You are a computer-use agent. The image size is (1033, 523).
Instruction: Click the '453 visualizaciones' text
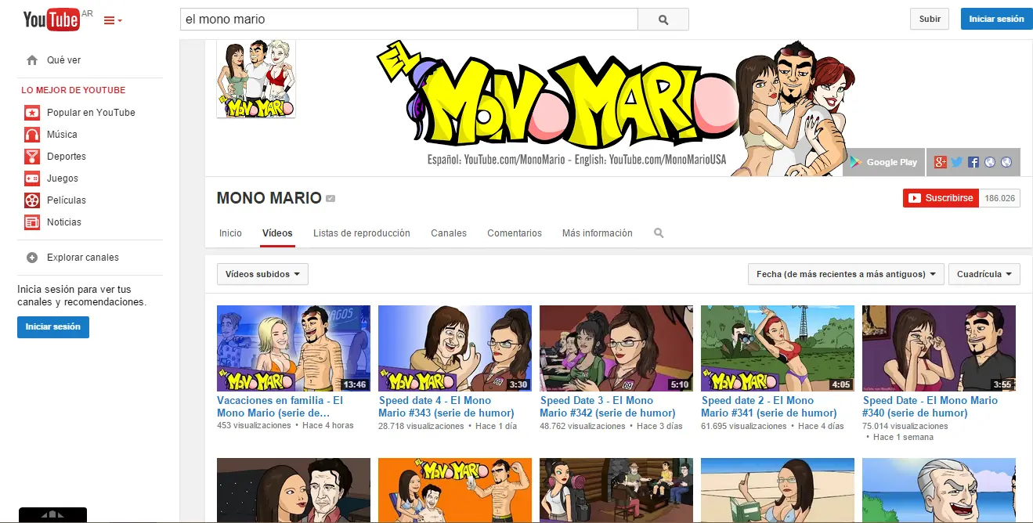click(x=254, y=426)
